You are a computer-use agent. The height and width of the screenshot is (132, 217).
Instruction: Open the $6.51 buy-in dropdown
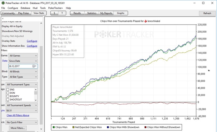click(22, 111)
